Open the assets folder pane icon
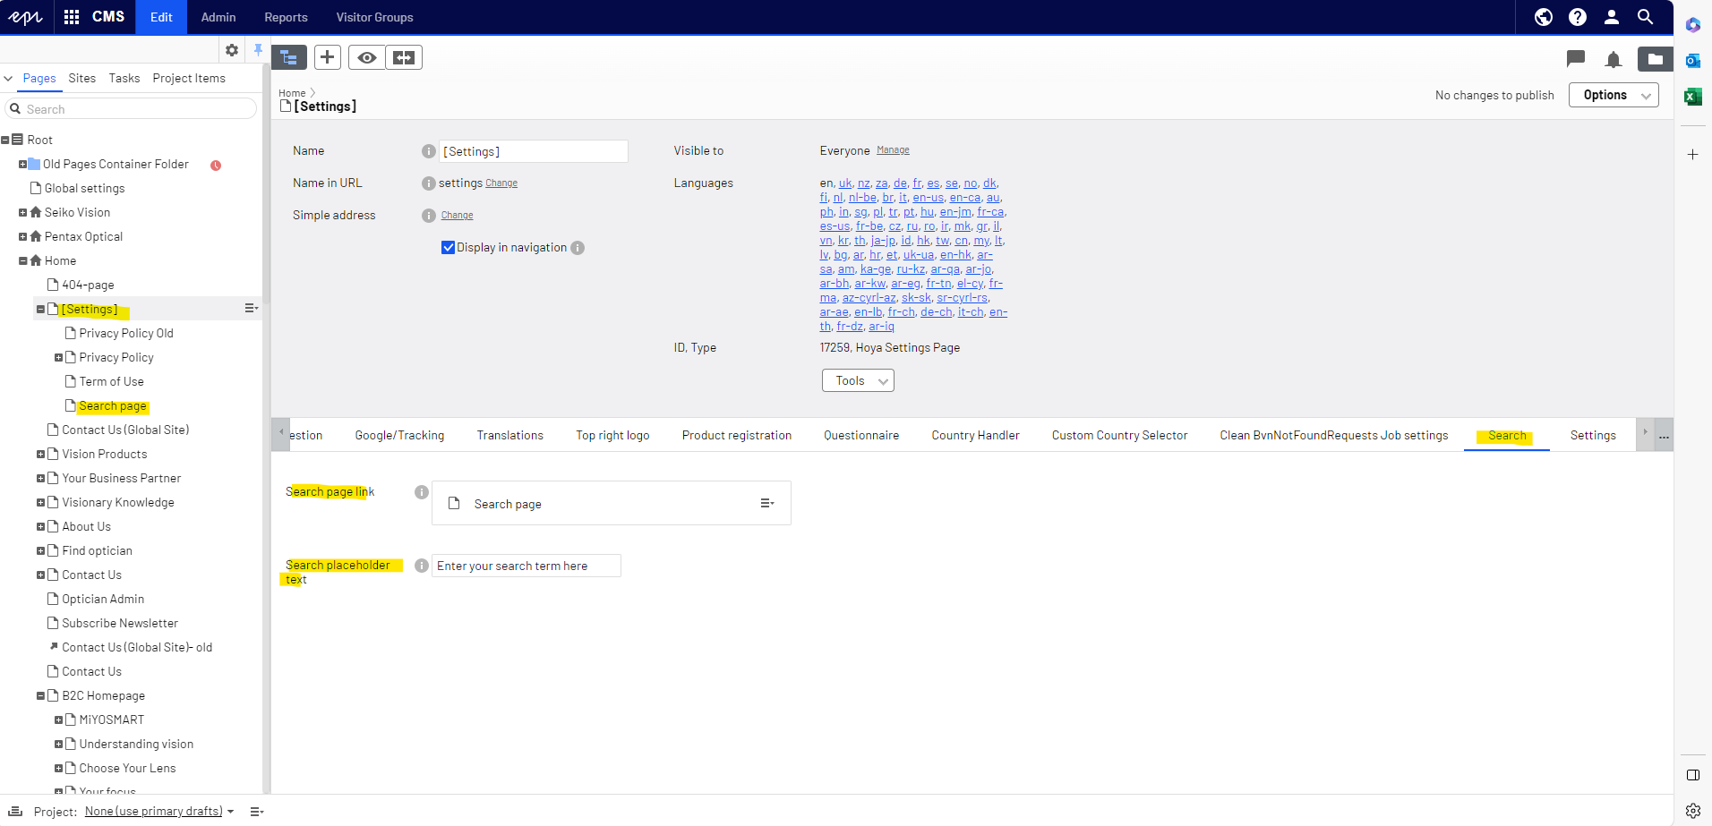The height and width of the screenshot is (826, 1712). pos(1655,59)
